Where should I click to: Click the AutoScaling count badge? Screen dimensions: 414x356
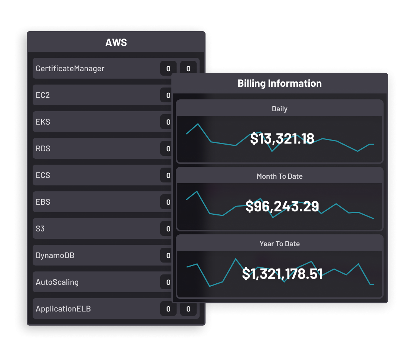point(168,282)
